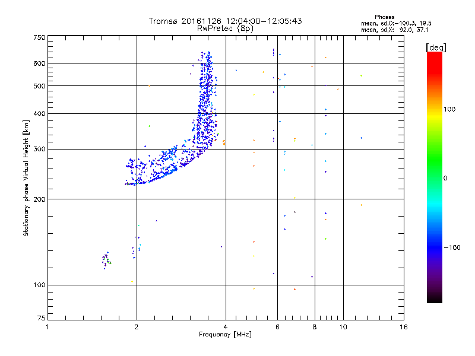Click the phase colorbar scale
This screenshot has width=475, height=356.
(x=435, y=177)
